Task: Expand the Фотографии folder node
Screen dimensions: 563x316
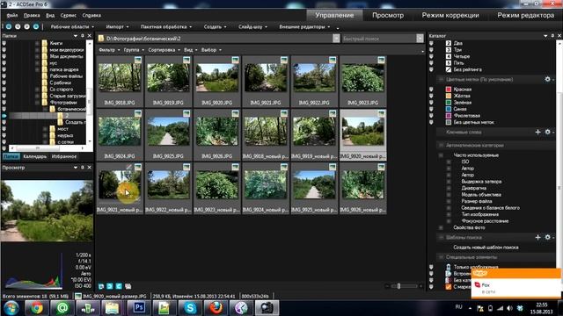Action: (x=37, y=103)
